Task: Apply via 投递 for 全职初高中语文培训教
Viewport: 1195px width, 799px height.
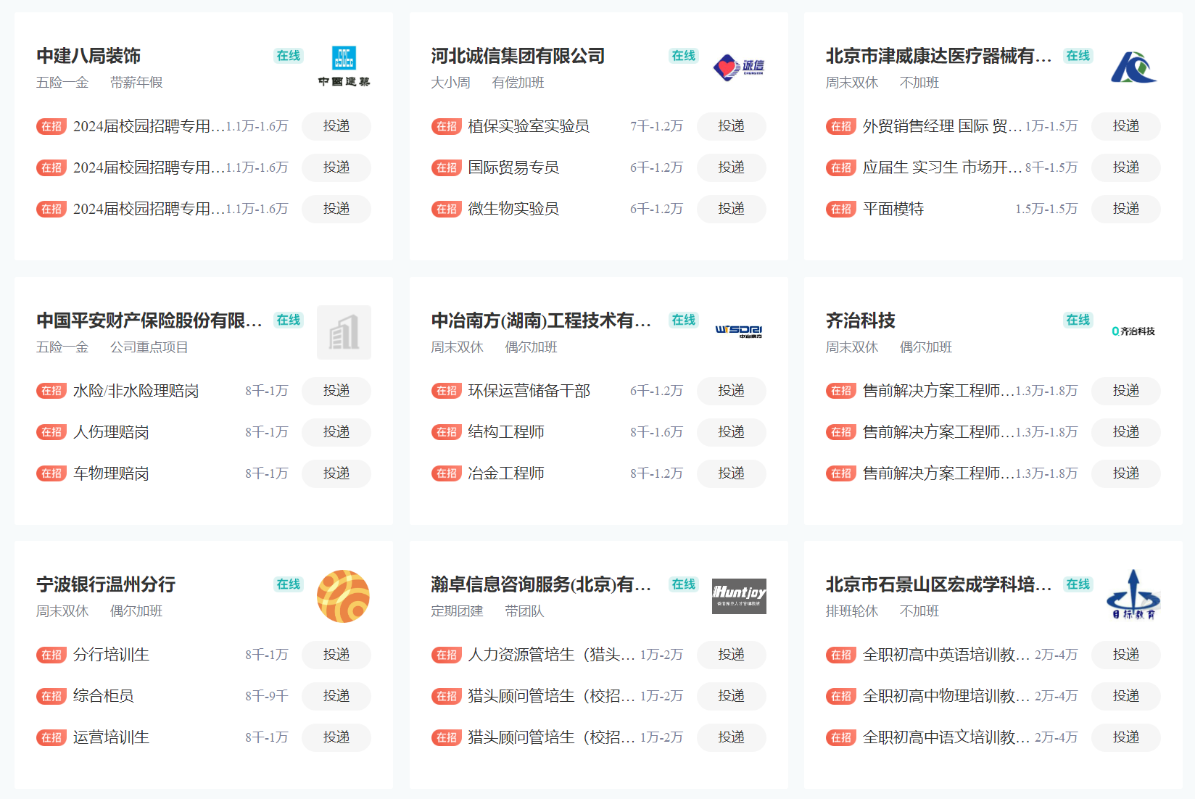Action: point(1126,737)
